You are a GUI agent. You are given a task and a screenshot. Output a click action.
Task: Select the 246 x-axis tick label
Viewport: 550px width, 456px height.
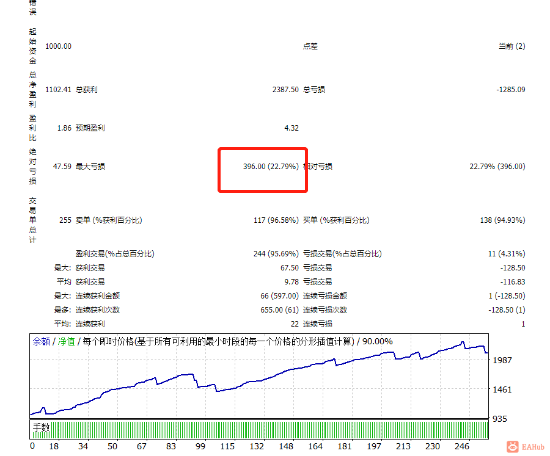[x=462, y=446]
